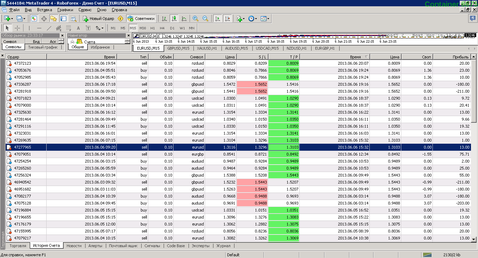The image size is (478, 258).
Task: Switch chart to candlesticks icon
Action: [x=174, y=19]
